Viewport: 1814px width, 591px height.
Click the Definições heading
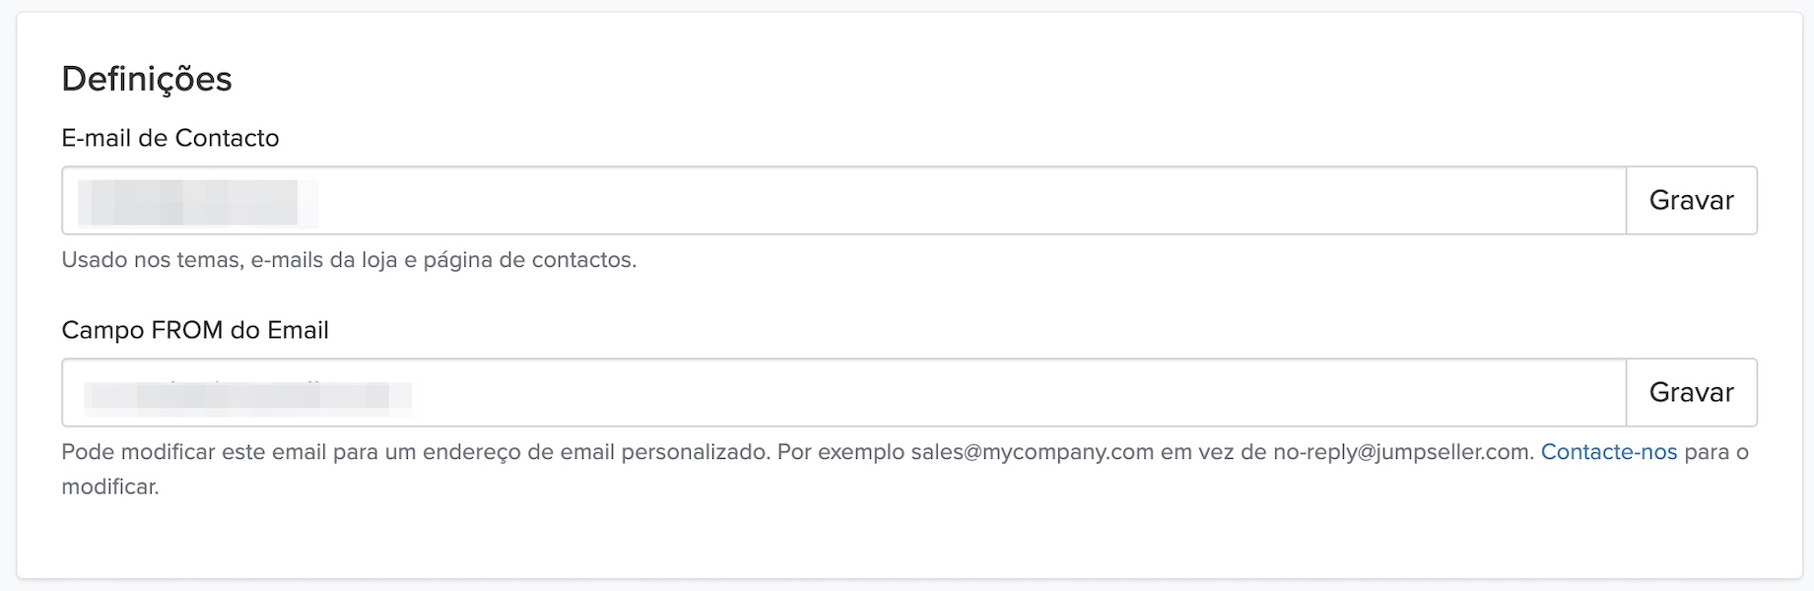[x=147, y=79]
